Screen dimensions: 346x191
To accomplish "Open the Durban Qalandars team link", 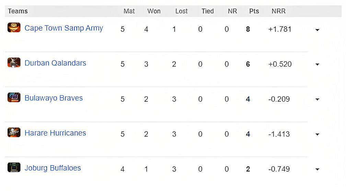I will point(55,63).
